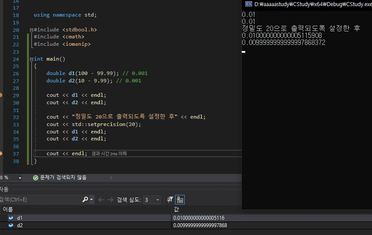This screenshot has height=235, width=372.
Task: Click the 검색(Ctrl+E) search field
Action: [x=41, y=200]
